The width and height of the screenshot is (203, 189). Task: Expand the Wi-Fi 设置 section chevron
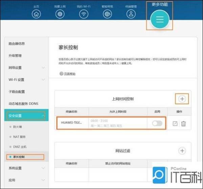pos(43,80)
